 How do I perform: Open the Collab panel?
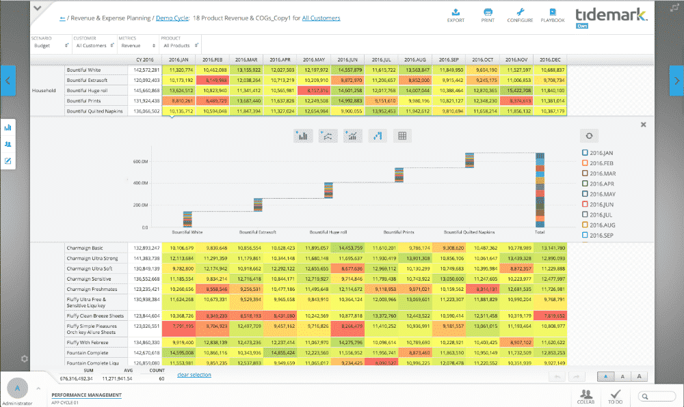[x=586, y=396]
